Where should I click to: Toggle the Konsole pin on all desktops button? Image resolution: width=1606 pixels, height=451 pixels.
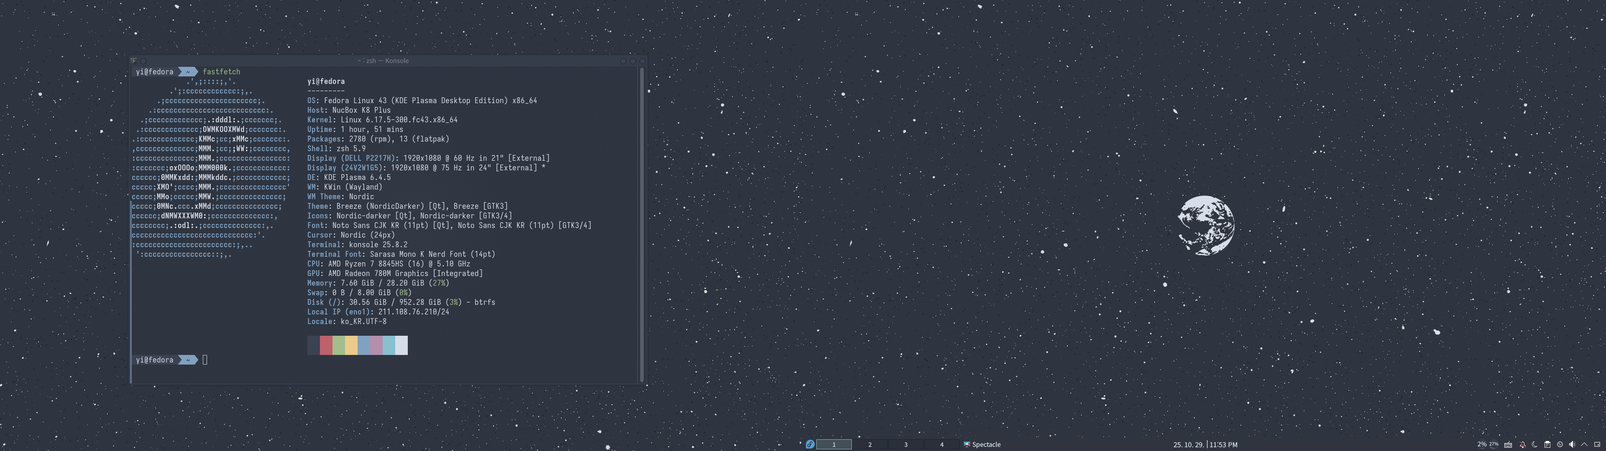point(143,61)
